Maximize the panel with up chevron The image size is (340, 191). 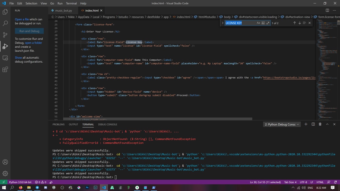pos(327,124)
